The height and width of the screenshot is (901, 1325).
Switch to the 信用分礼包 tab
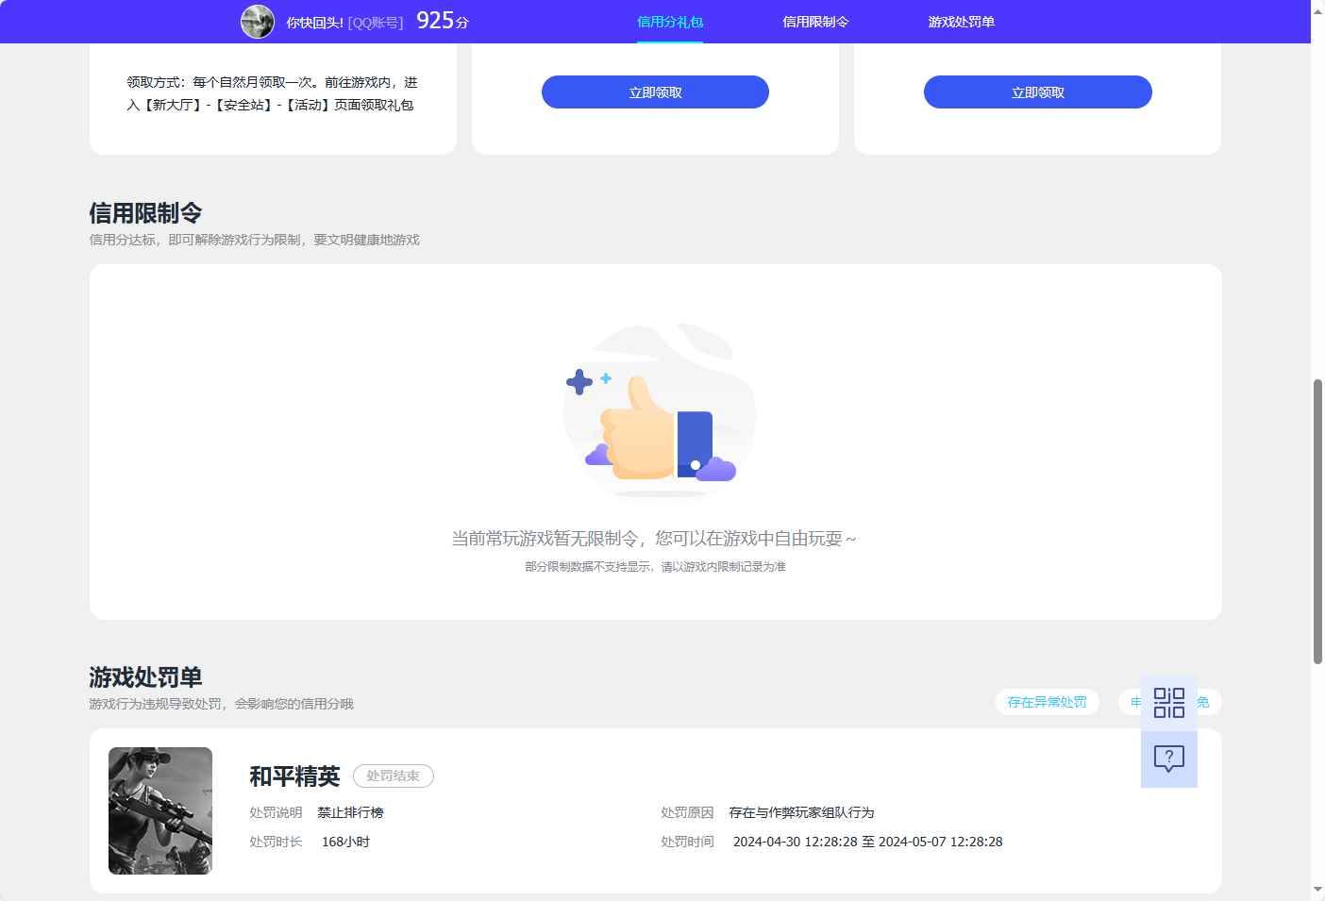[x=670, y=21]
